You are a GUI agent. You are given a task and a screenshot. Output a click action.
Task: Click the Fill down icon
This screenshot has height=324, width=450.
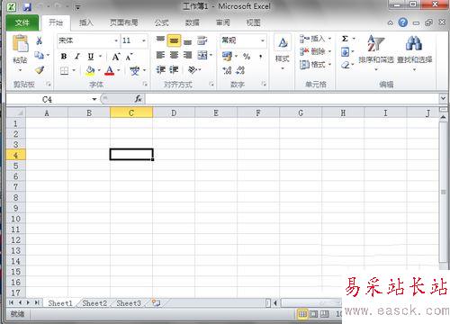tap(345, 52)
